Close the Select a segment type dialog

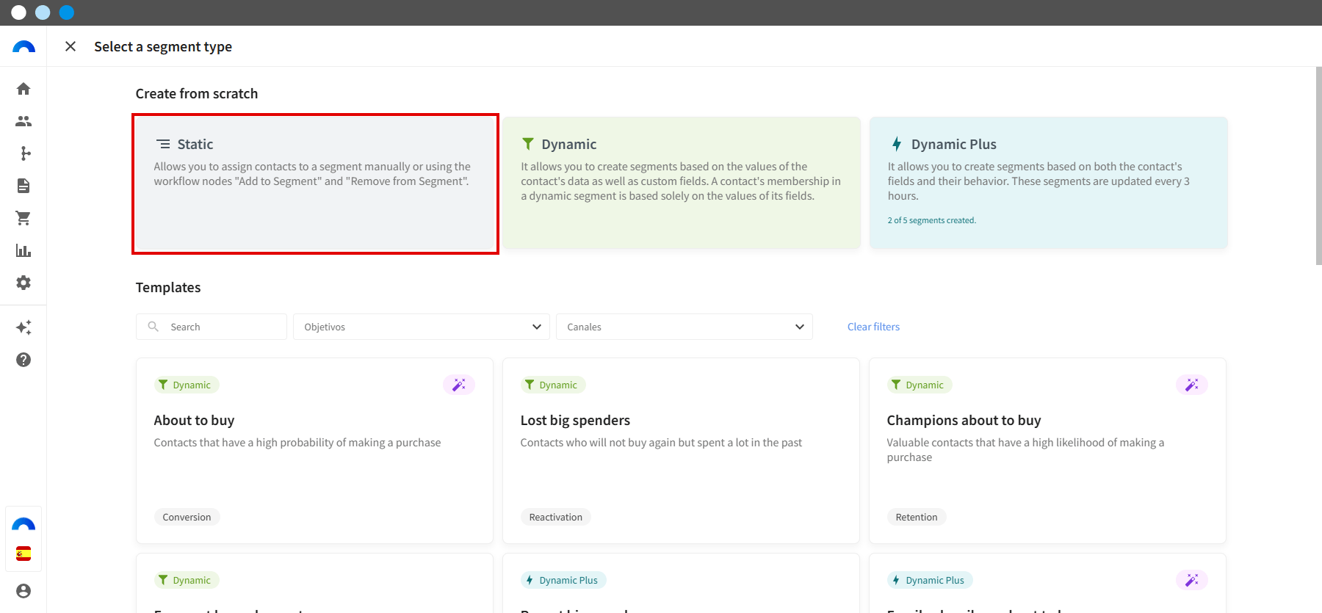(71, 46)
